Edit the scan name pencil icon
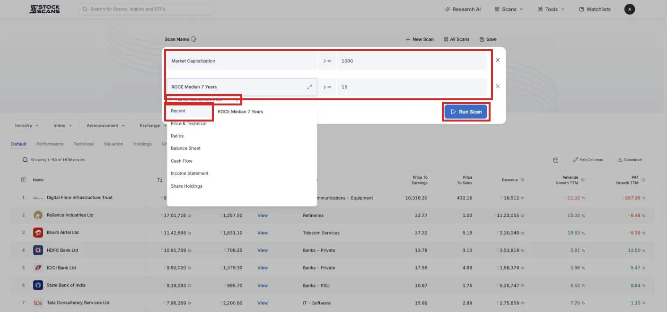Screen dimensions: 667x312 [194, 39]
